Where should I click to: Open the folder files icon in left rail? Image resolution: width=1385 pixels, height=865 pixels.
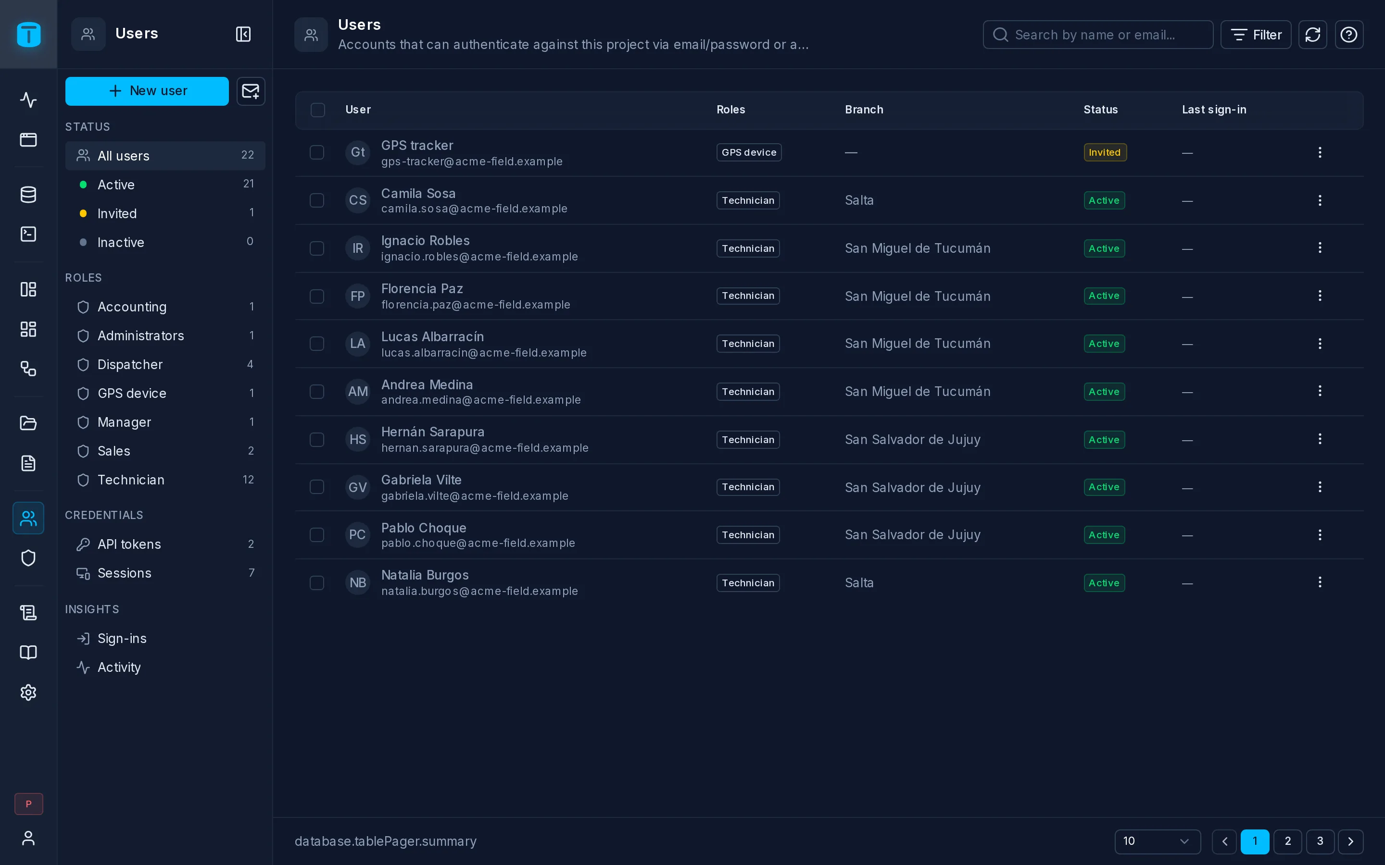[x=29, y=423]
